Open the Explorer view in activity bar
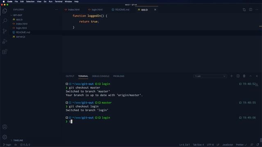The width and height of the screenshot is (262, 147). point(5,11)
